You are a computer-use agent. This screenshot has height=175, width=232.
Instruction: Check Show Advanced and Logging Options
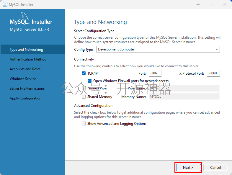click(x=84, y=124)
